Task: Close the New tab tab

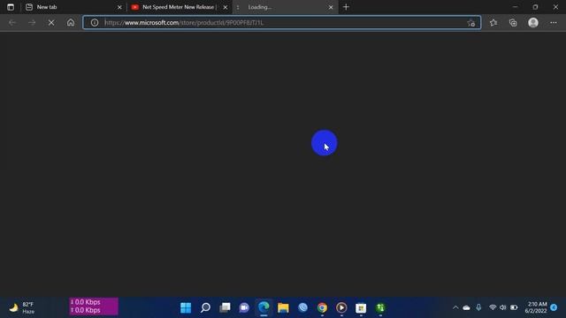Action: (x=119, y=7)
